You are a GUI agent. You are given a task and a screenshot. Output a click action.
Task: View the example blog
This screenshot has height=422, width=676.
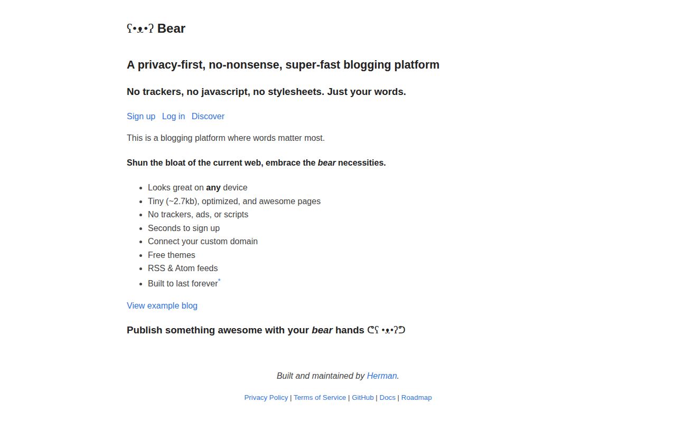pos(162,305)
